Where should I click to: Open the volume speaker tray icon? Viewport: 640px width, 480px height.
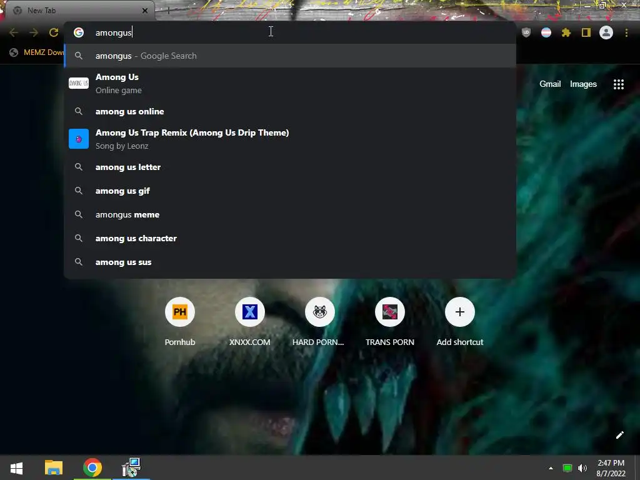[582, 468]
